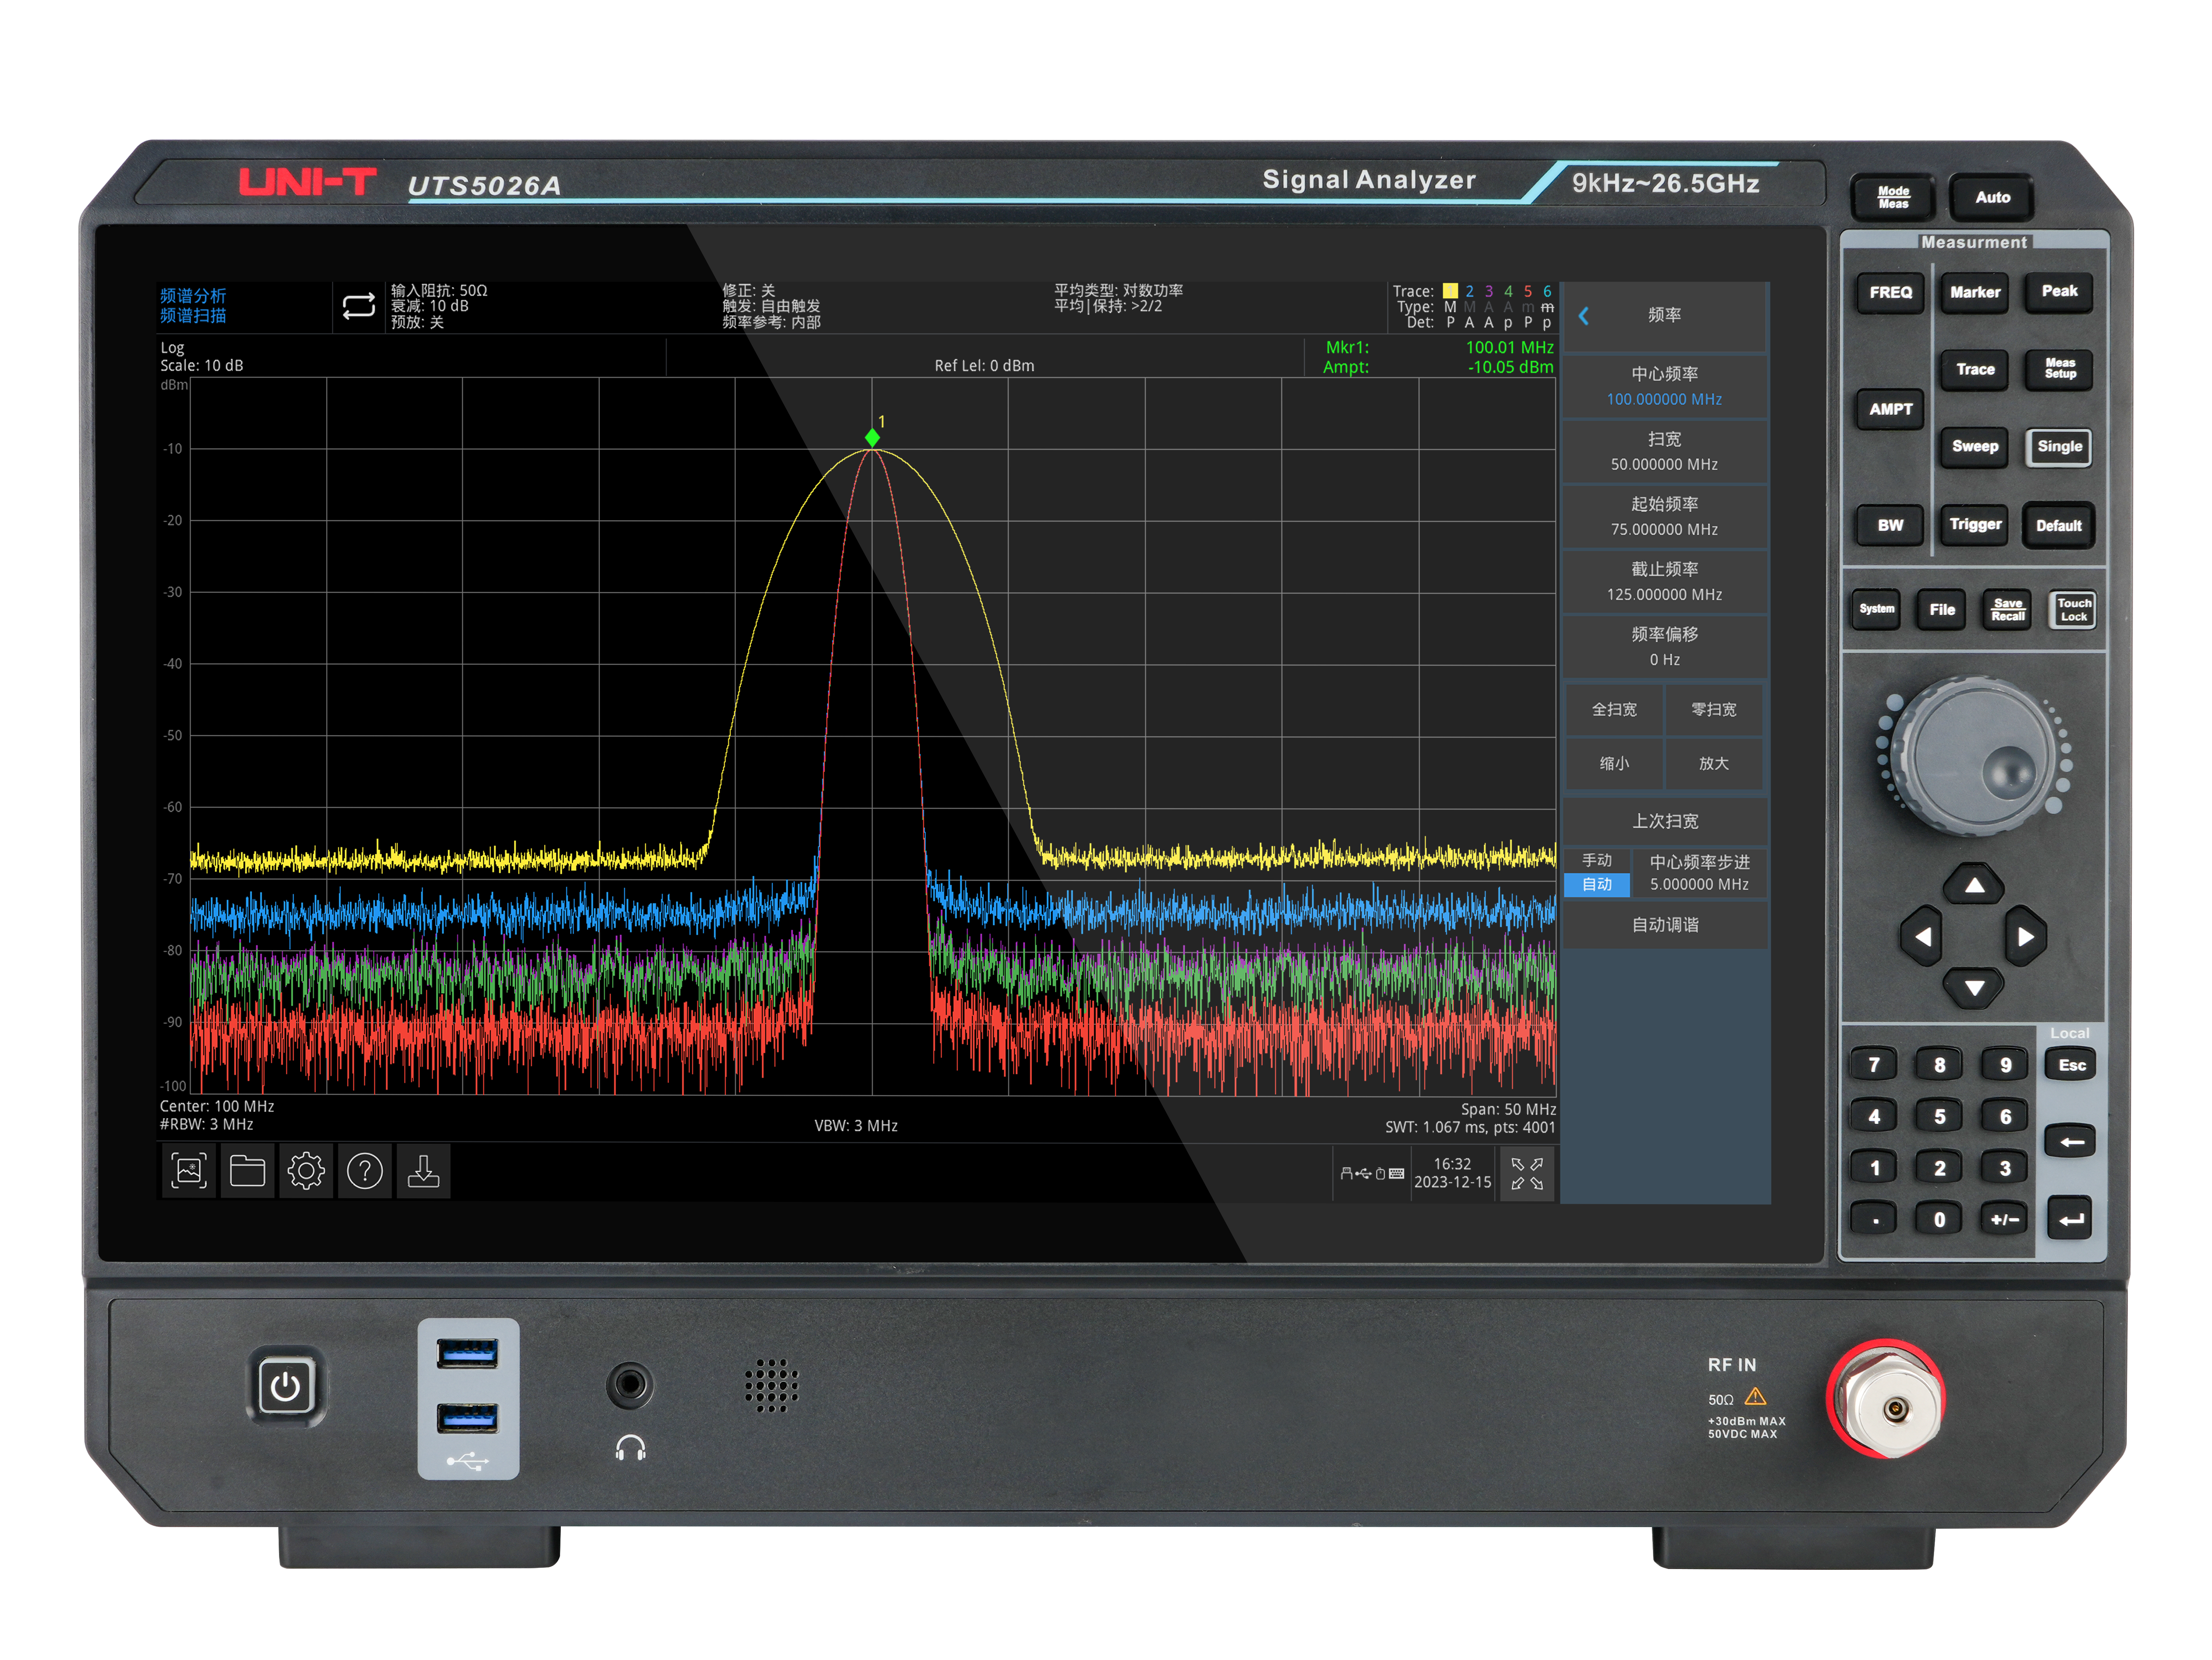Click the download/save icon in bottom toolbar
This screenshot has width=2212, height=1660.
(x=424, y=1171)
